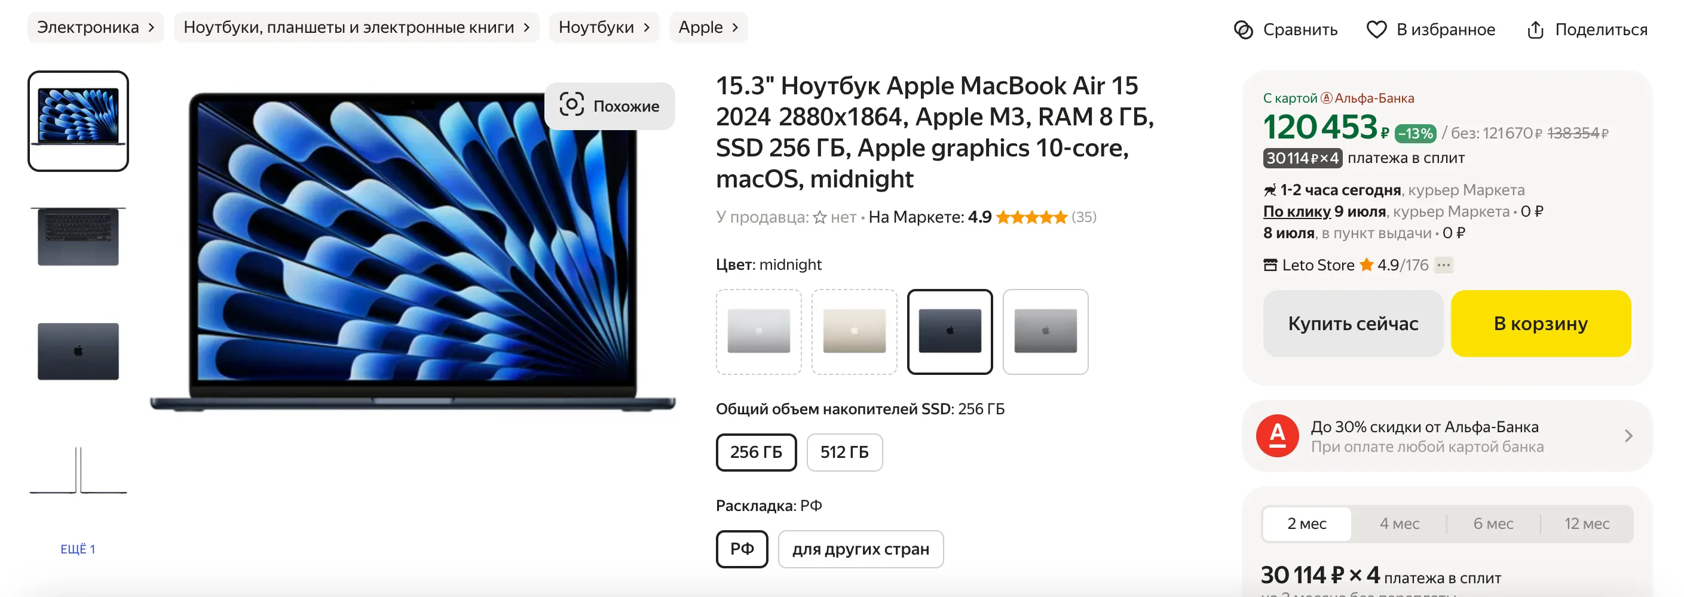Click the Compare (Сравнить) icon
The width and height of the screenshot is (1684, 597).
[1243, 29]
